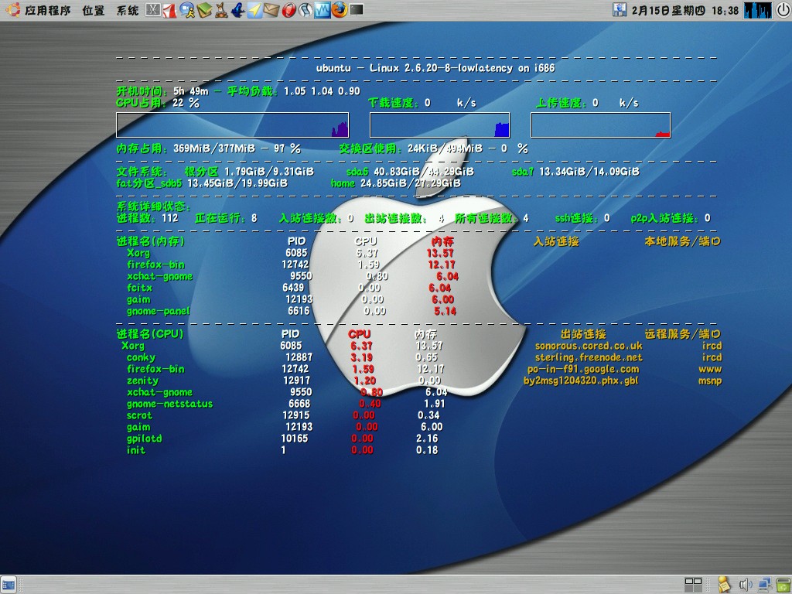Image resolution: width=792 pixels, height=594 pixels.
Task: Click the '系统详细状态' heading
Action: [x=154, y=206]
